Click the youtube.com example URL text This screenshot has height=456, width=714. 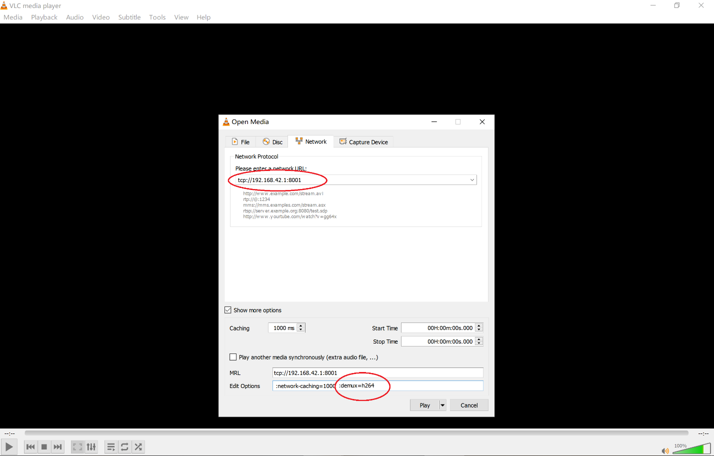pyautogui.click(x=289, y=216)
